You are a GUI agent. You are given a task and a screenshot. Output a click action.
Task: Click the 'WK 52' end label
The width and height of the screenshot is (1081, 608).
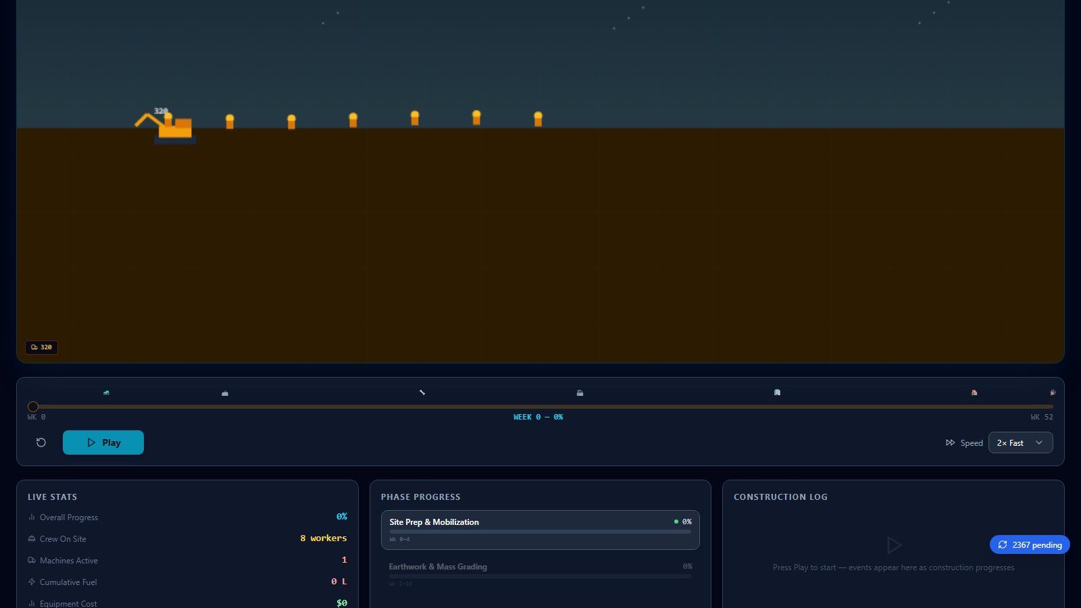point(1042,417)
